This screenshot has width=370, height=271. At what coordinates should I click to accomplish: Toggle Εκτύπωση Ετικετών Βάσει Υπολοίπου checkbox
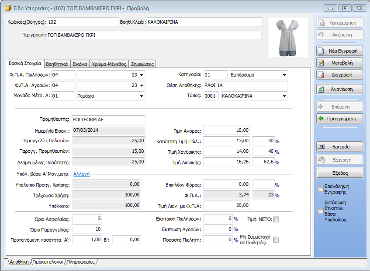coord(321,211)
